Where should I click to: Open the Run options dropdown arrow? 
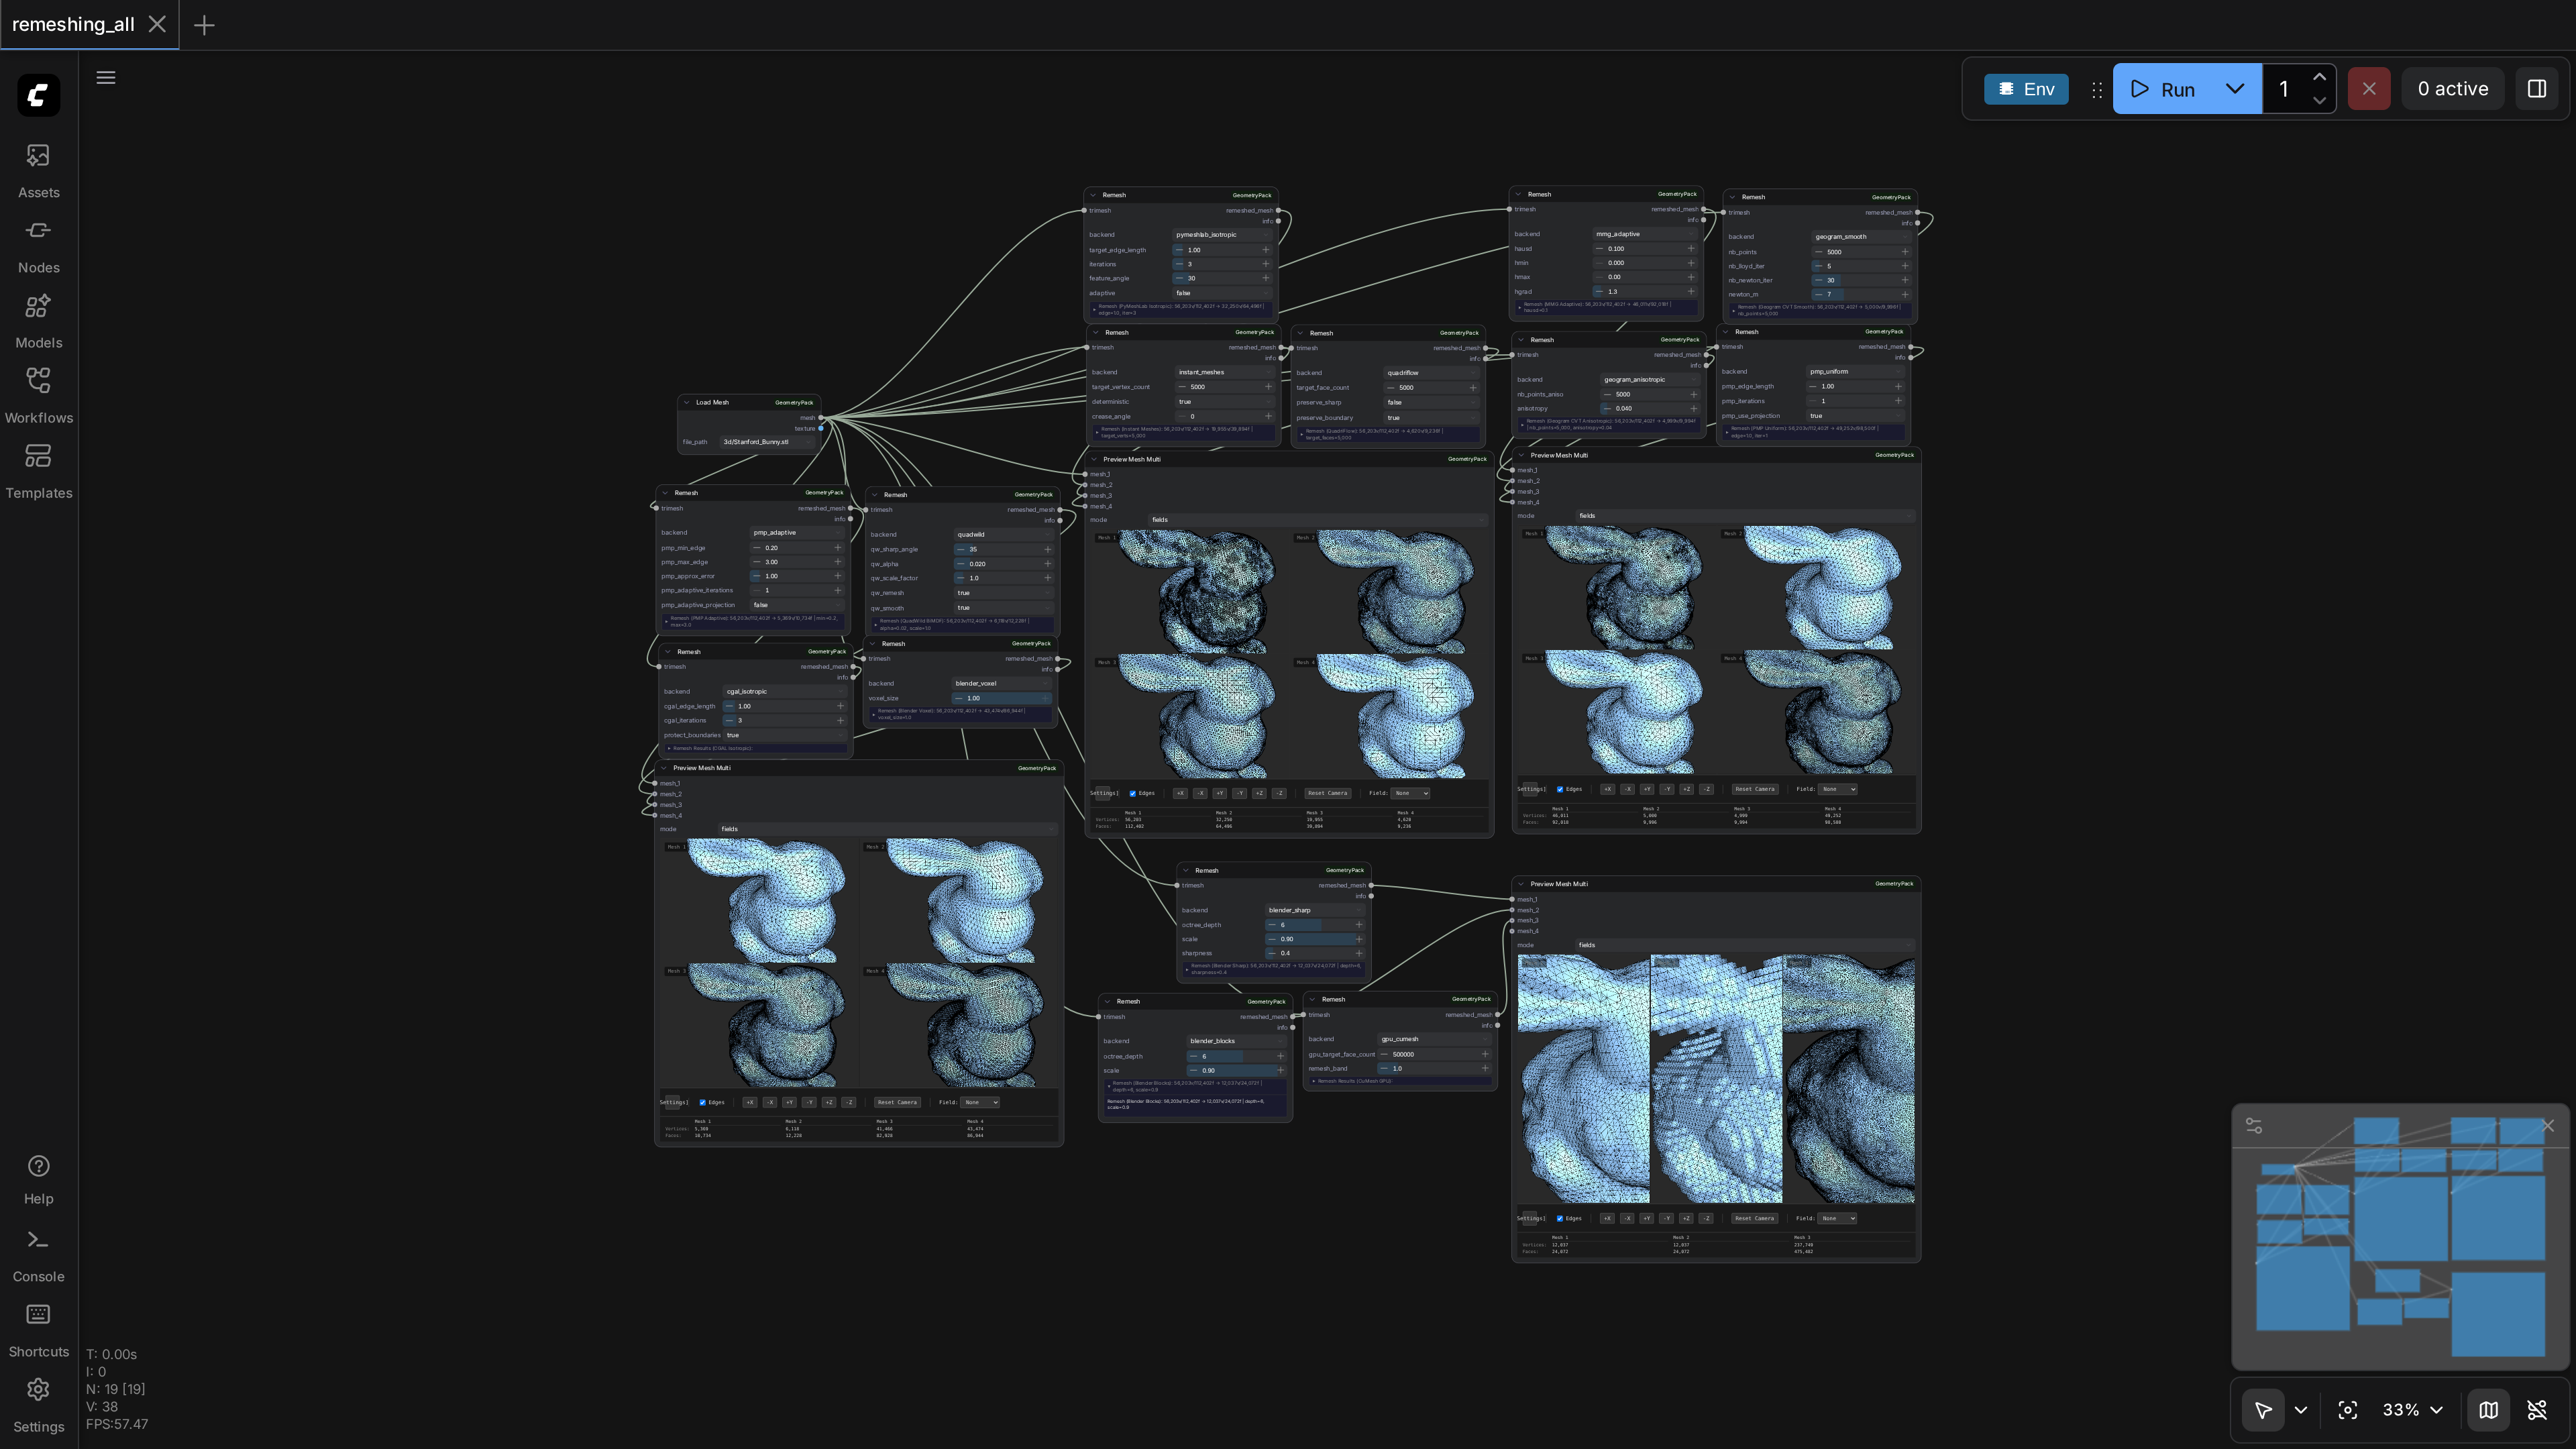point(2235,89)
